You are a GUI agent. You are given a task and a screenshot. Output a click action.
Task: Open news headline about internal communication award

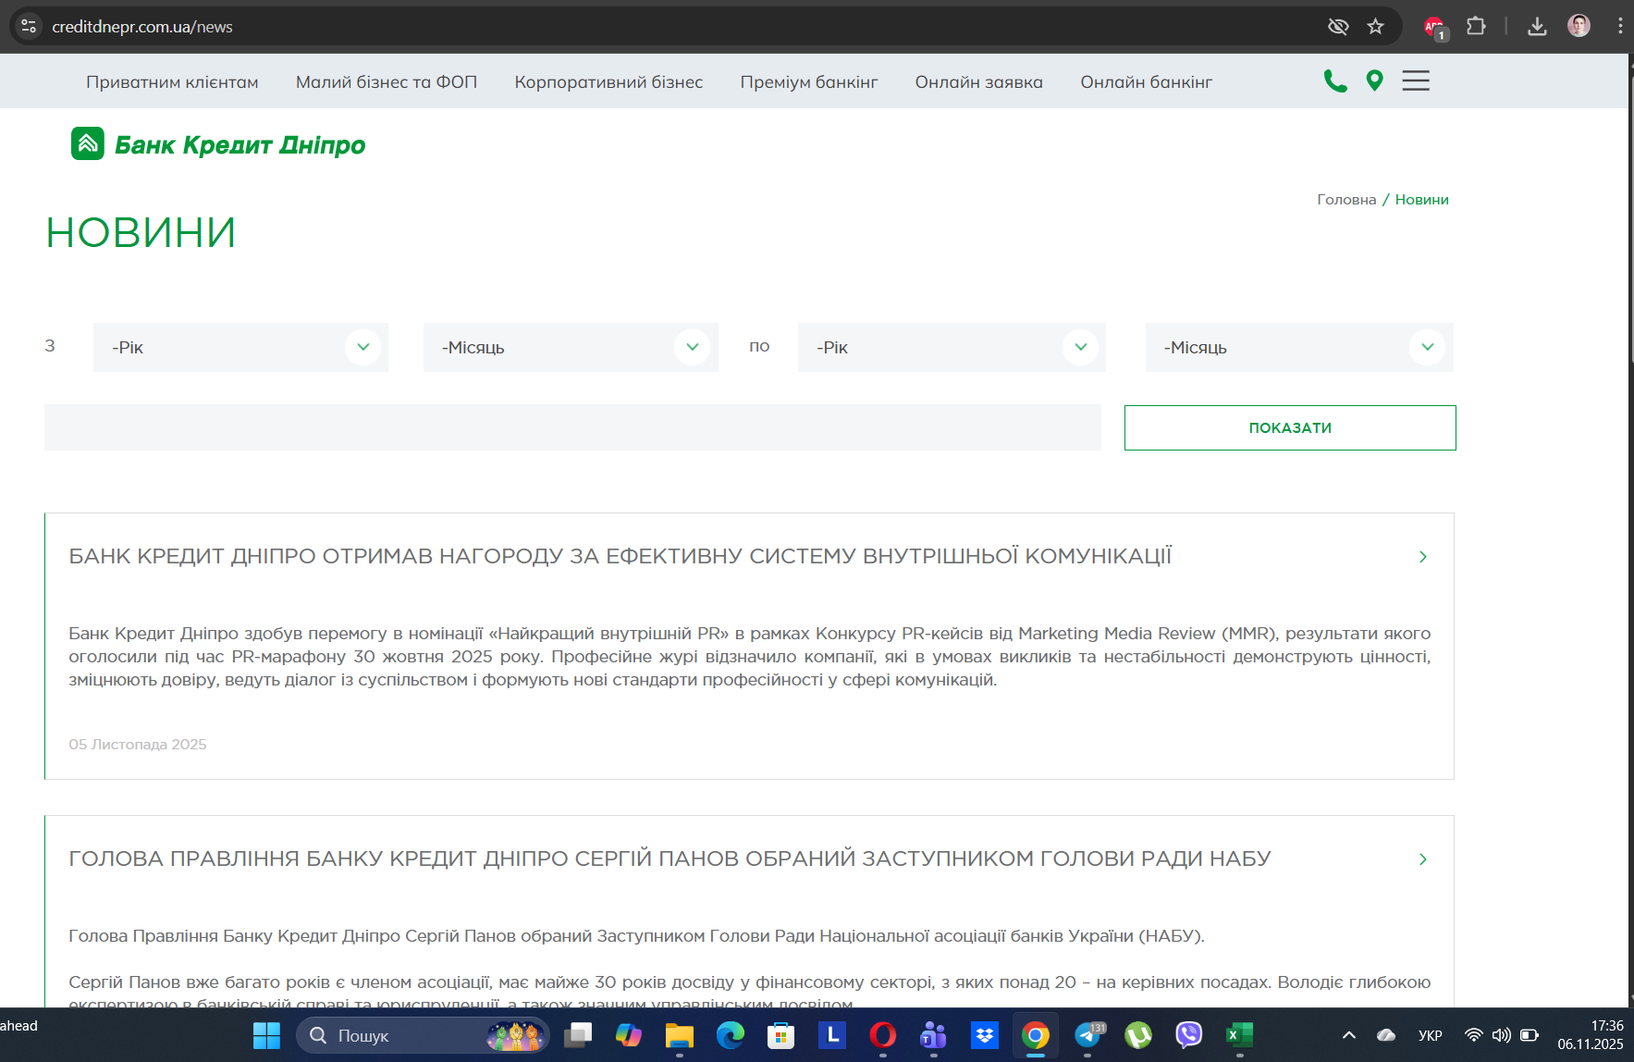[x=620, y=556]
